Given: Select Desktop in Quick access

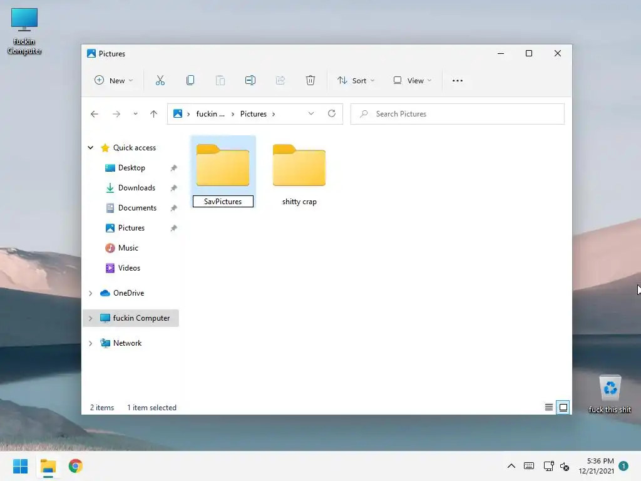Looking at the screenshot, I should coord(131,168).
